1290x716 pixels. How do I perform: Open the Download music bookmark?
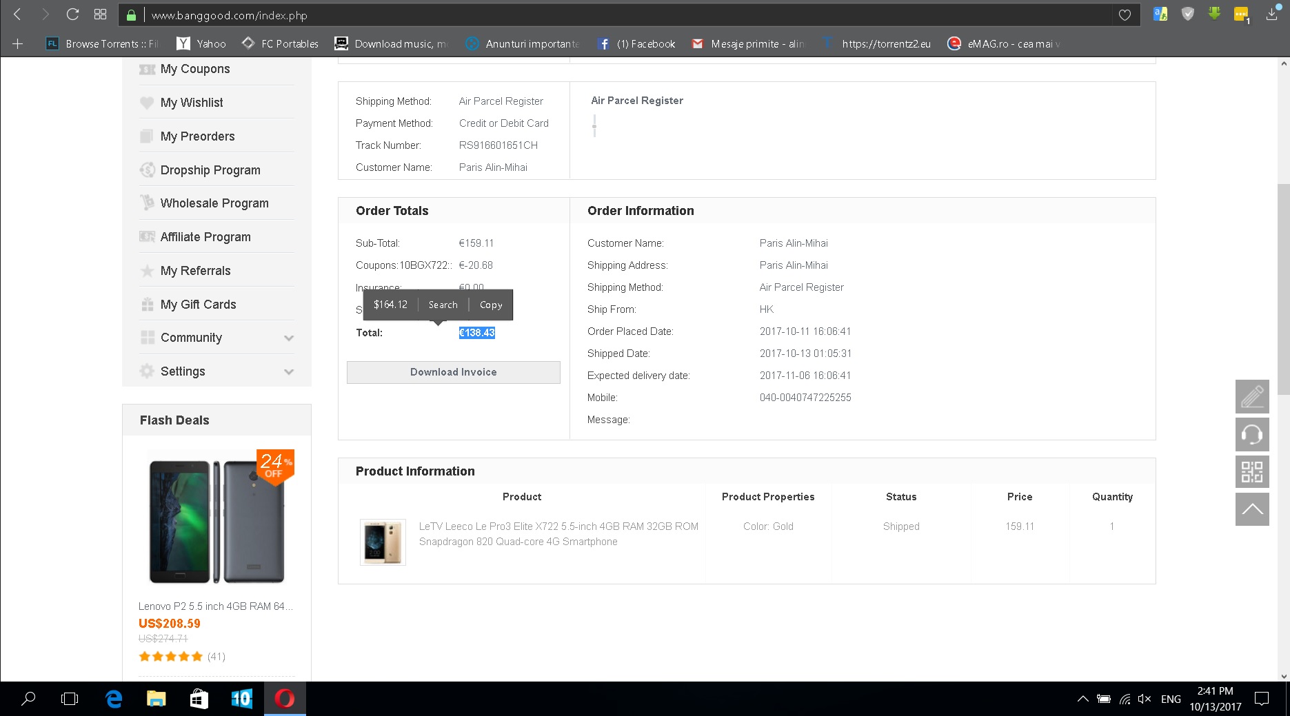(x=391, y=43)
